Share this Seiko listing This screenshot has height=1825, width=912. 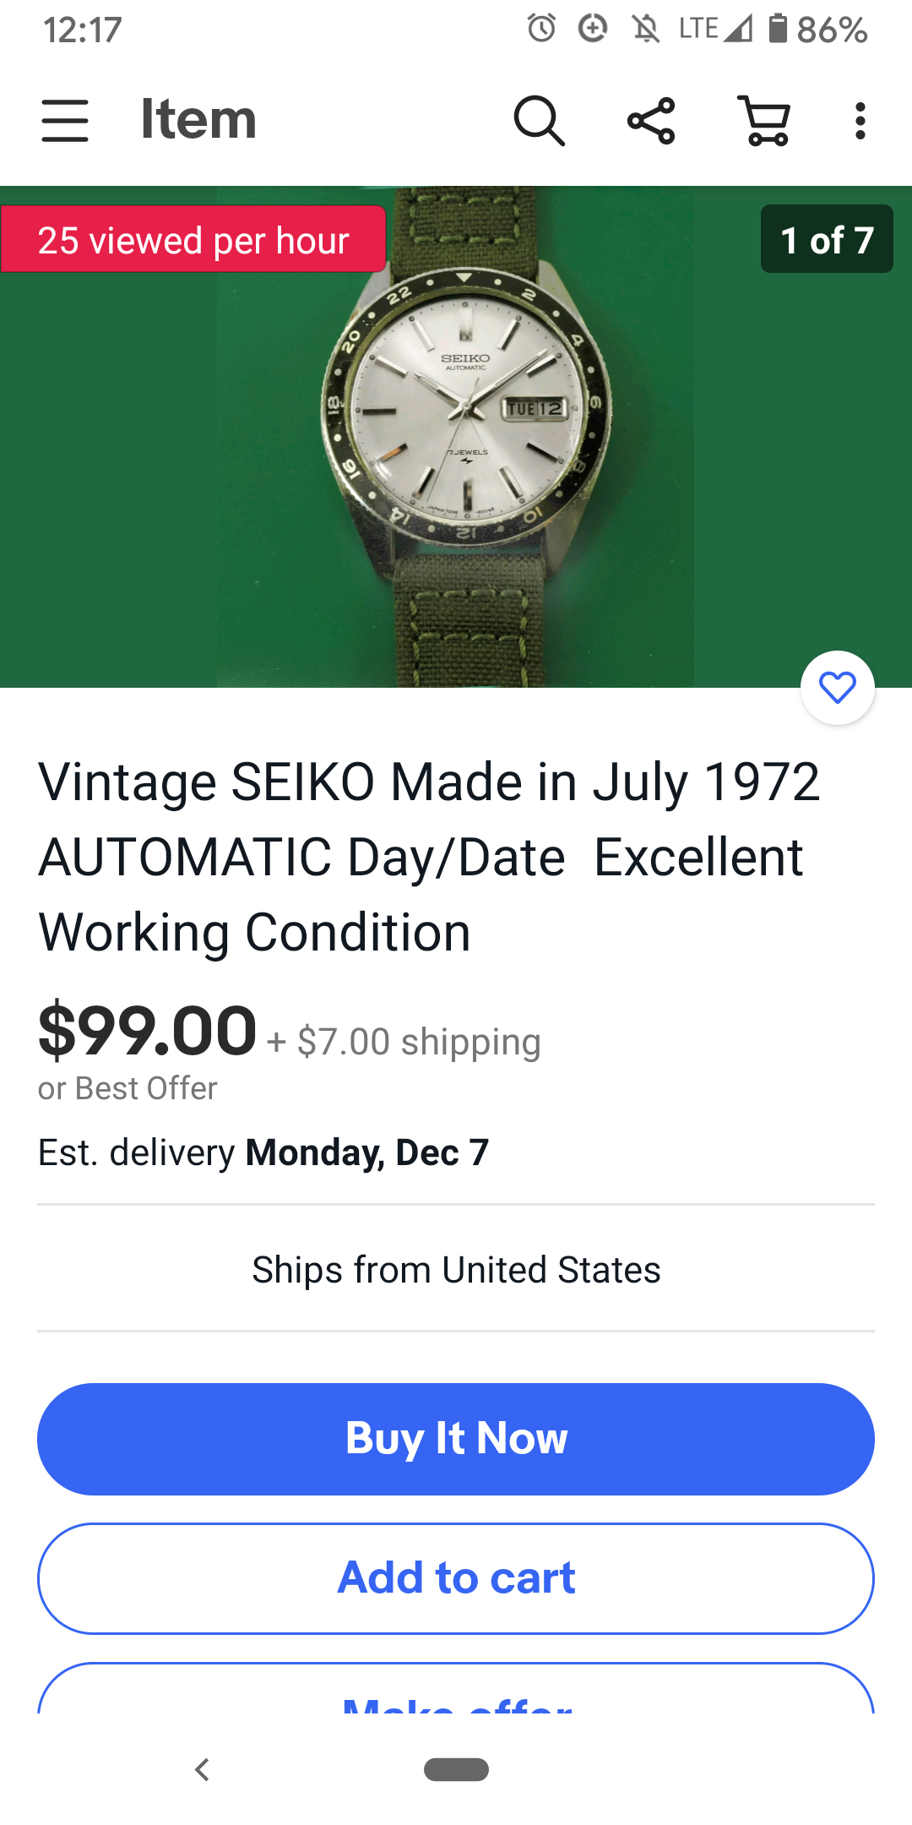pos(651,121)
